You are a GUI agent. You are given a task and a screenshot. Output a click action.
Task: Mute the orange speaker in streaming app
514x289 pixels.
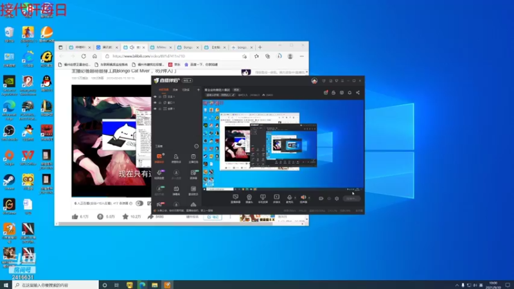pos(303,198)
